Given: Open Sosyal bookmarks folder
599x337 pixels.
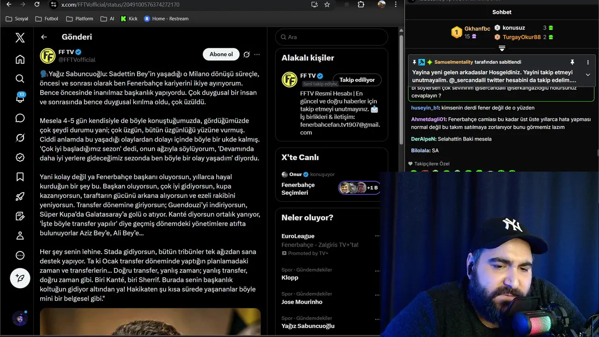Looking at the screenshot, I should point(17,19).
